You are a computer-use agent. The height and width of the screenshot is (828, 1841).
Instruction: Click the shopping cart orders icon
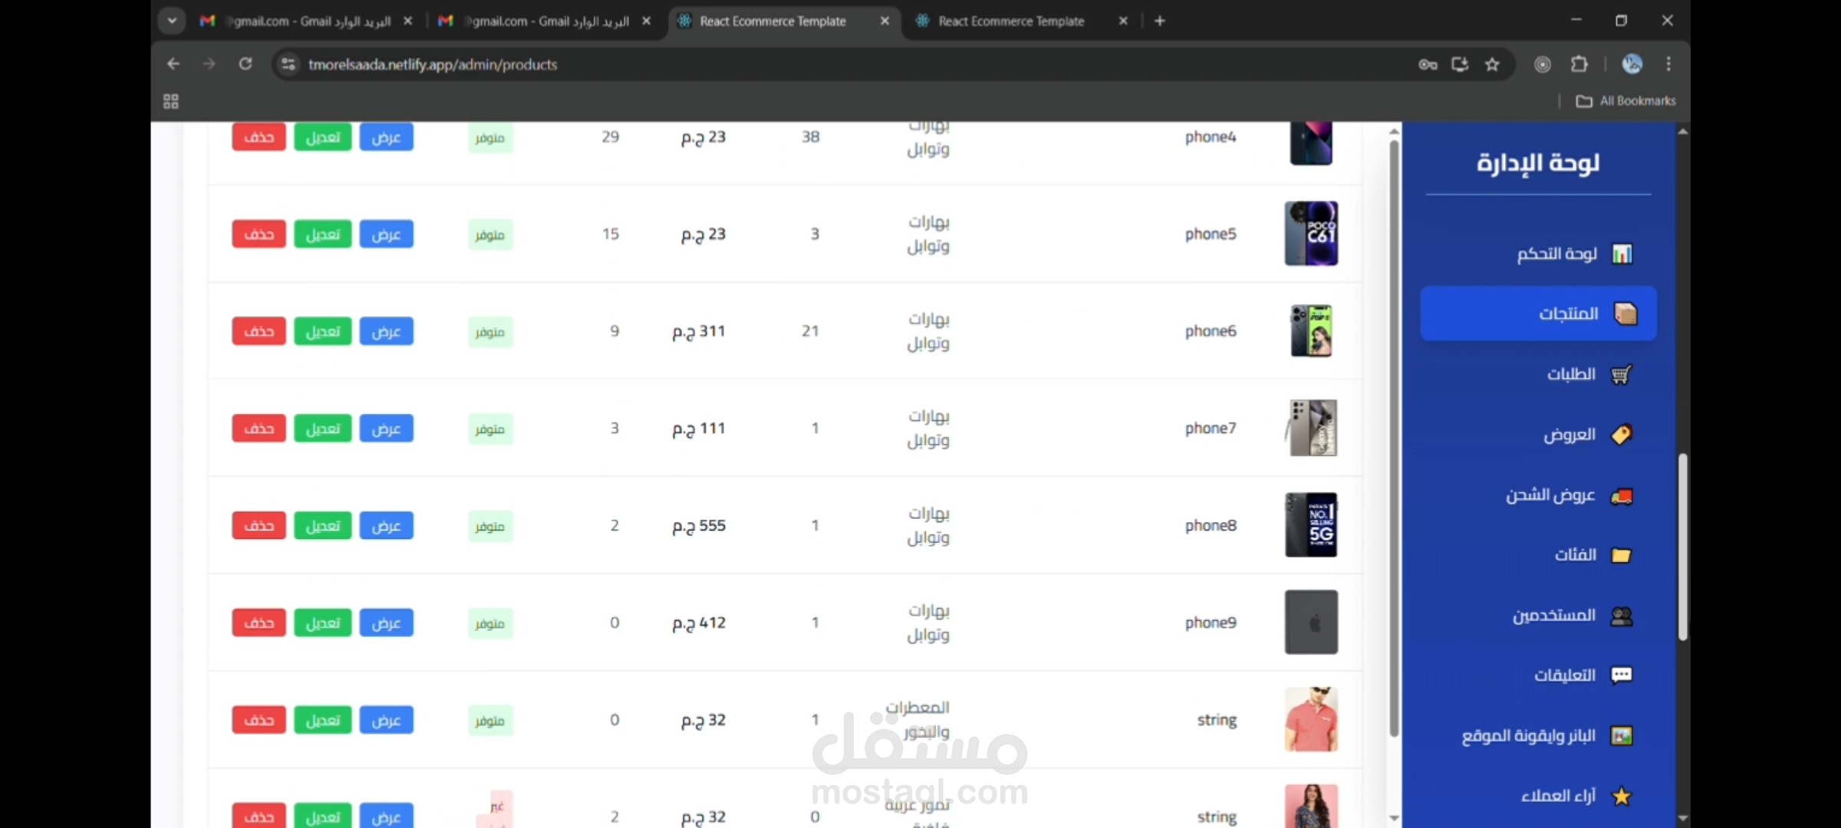[1621, 374]
